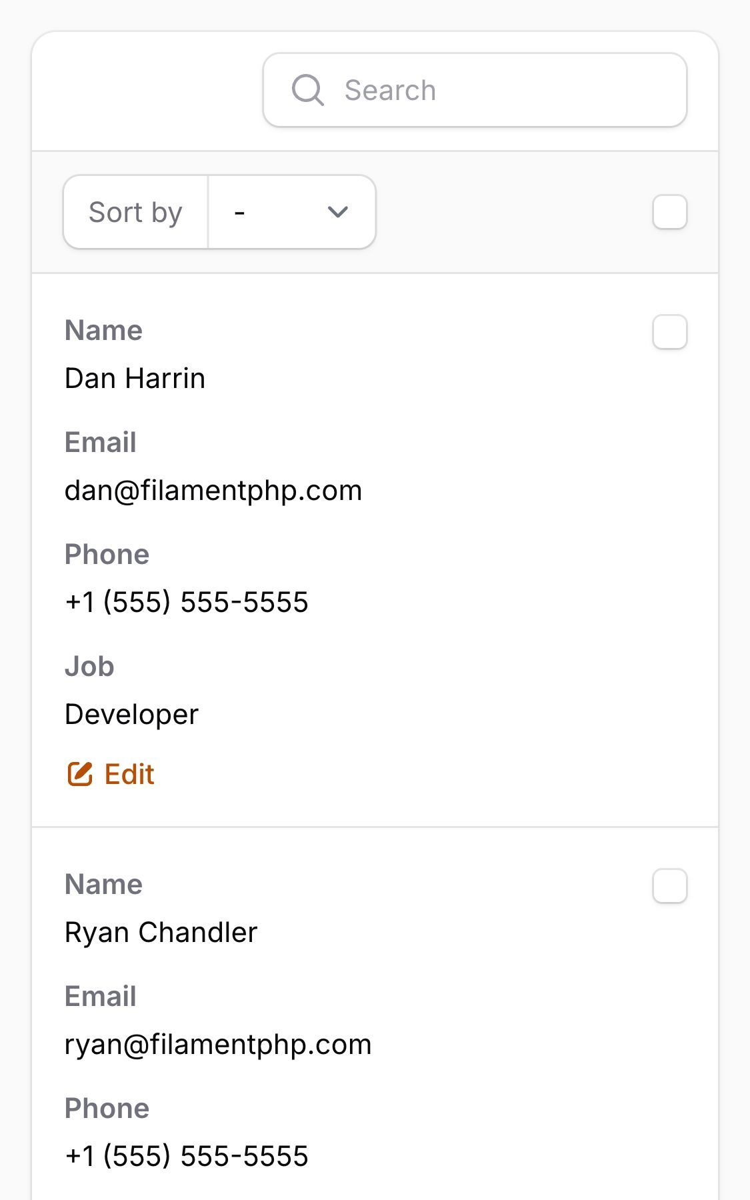Viewport: 750px width, 1200px height.
Task: Click Ryan Chandler's phone number
Action: (x=186, y=1156)
